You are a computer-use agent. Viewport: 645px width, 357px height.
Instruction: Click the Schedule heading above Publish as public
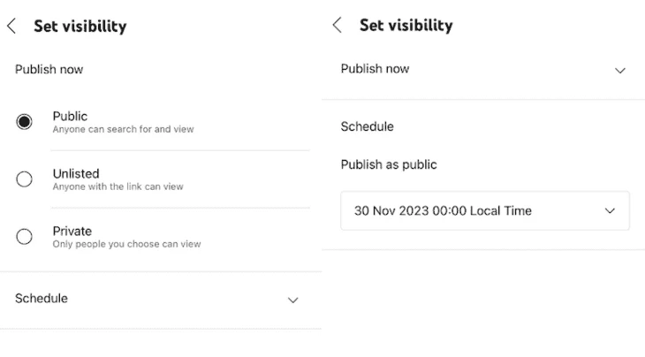(x=367, y=126)
